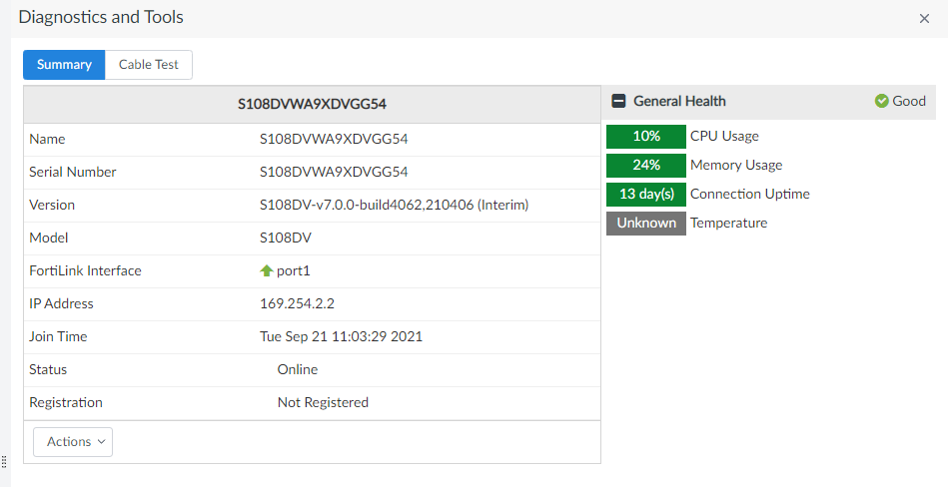The image size is (948, 487).
Task: Click the 13 day(s) uptime indicator
Action: click(646, 194)
